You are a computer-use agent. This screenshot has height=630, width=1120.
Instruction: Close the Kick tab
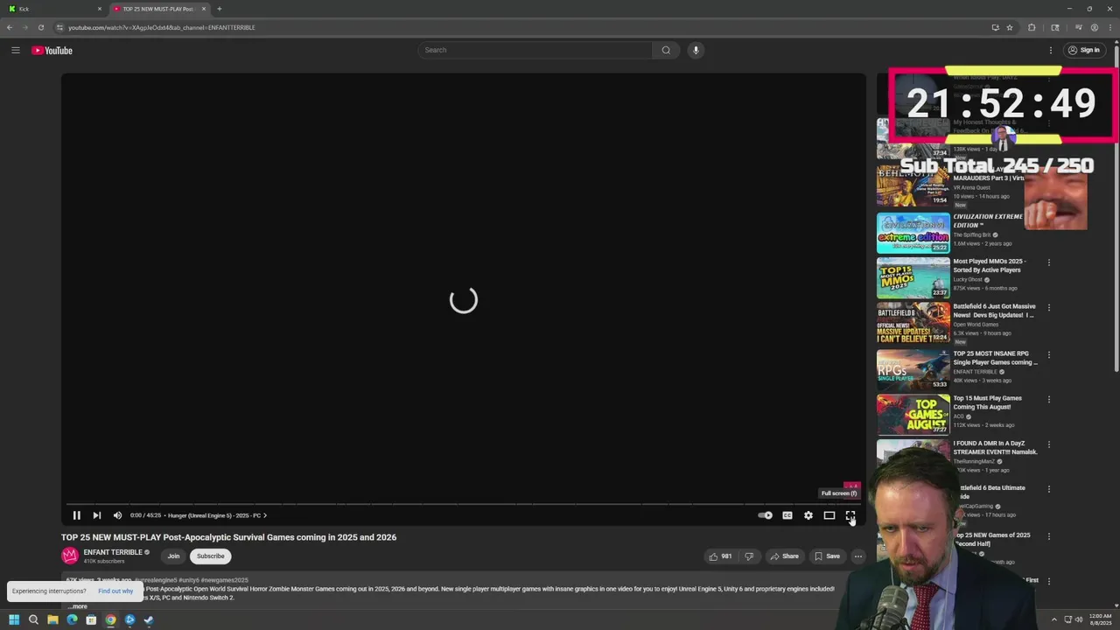click(x=100, y=9)
